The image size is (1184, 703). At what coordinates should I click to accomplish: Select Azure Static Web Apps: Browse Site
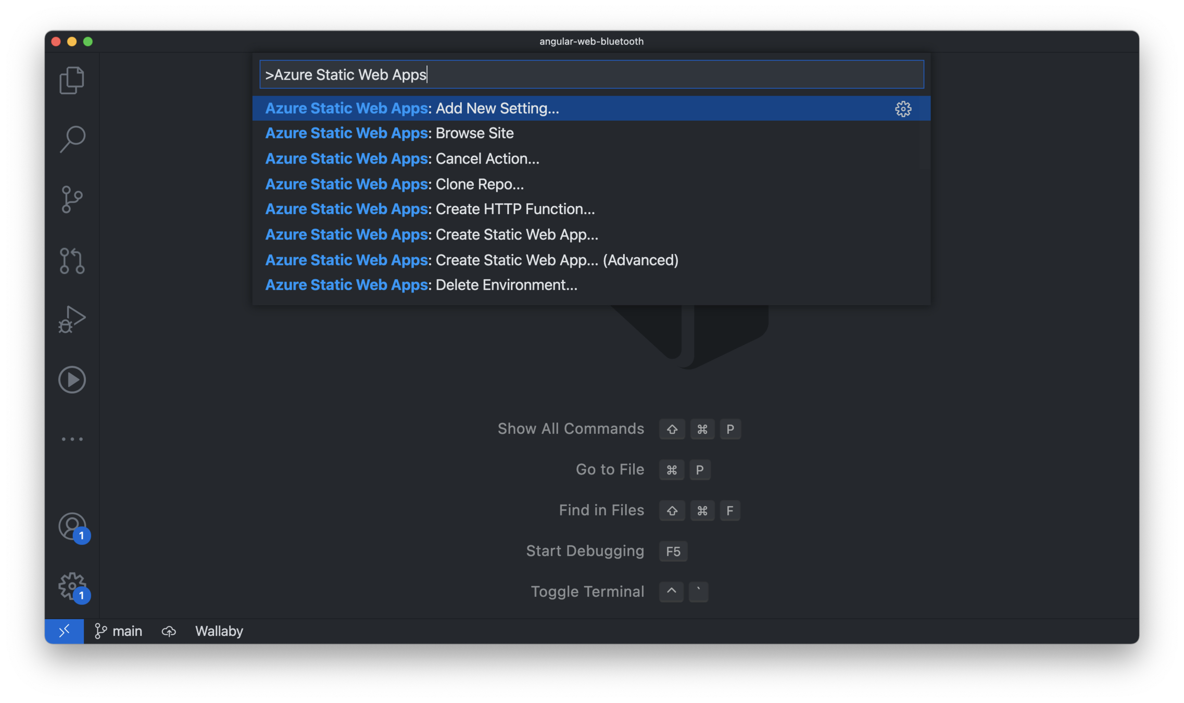(389, 133)
